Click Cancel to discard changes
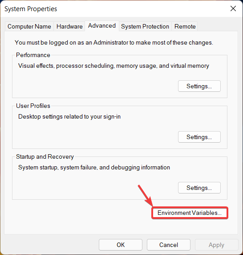Image resolution: width=243 pixels, height=255 pixels. click(169, 245)
